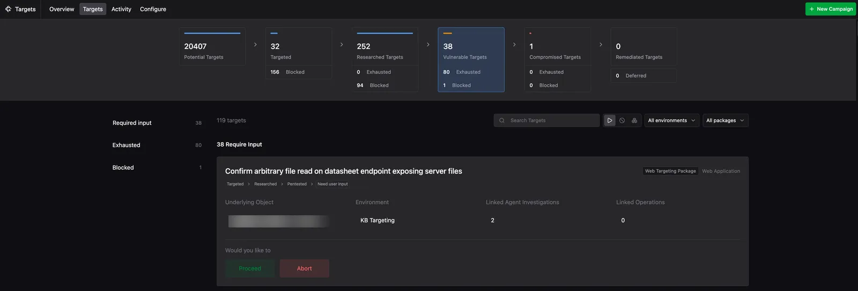Open the All environments dropdown

(x=671, y=121)
